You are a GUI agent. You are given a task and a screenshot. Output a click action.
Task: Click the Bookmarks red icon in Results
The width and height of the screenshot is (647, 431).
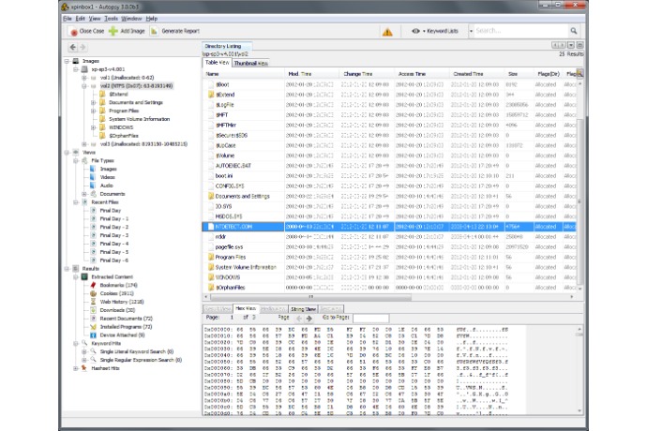click(93, 285)
